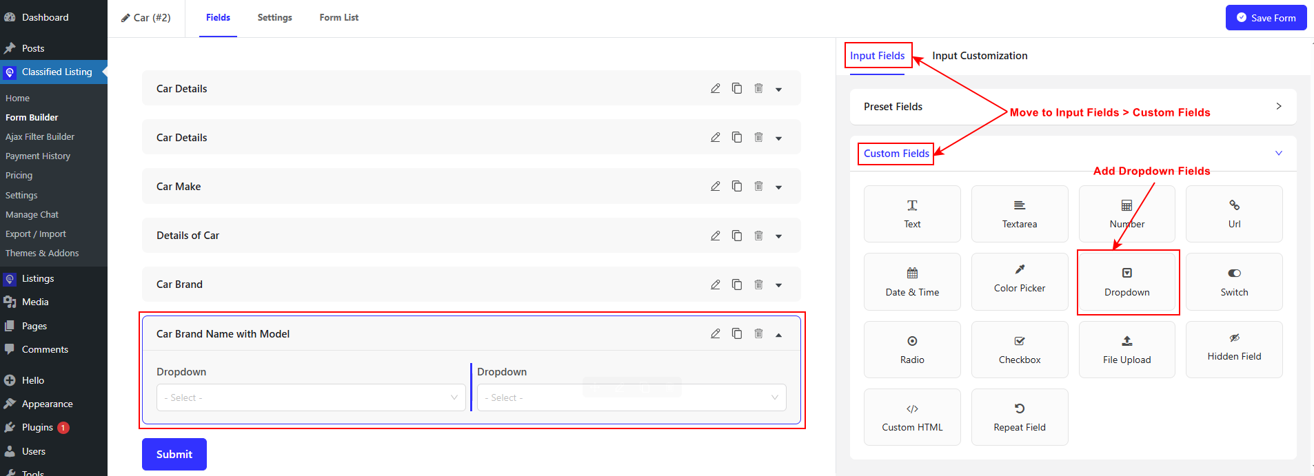1314x476 pixels.
Task: Add a Textarea field
Action: 1020,214
